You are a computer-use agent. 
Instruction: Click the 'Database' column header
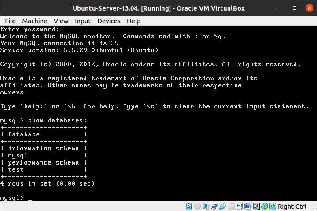point(24,135)
